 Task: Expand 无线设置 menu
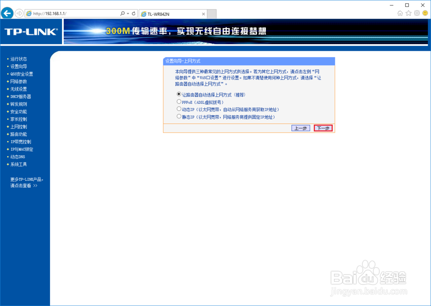click(x=19, y=89)
